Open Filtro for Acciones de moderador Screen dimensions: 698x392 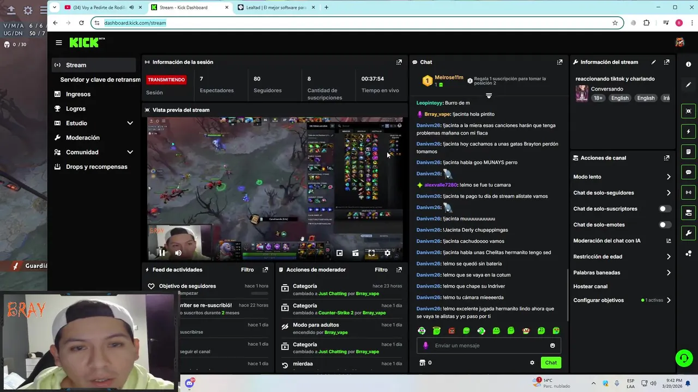point(381,269)
